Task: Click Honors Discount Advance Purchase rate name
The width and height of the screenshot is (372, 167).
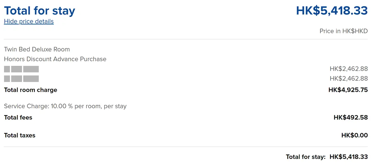Action: pos(55,59)
